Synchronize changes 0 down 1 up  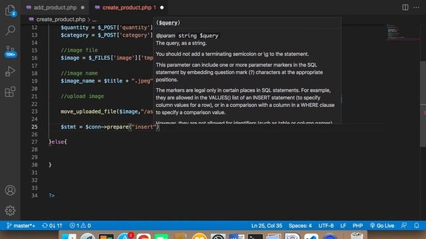(52, 226)
